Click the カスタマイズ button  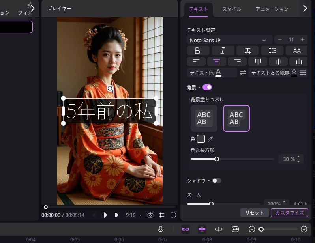289,213
